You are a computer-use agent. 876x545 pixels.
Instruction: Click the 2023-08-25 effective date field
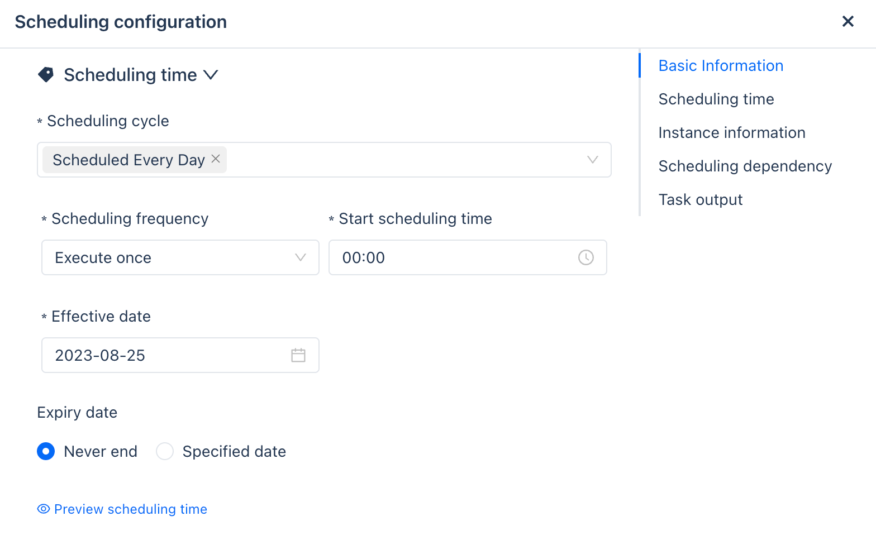[168, 355]
